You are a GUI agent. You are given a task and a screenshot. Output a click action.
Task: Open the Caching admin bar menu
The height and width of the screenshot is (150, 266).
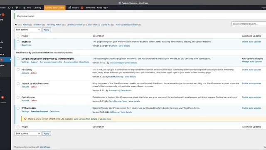[37, 7]
